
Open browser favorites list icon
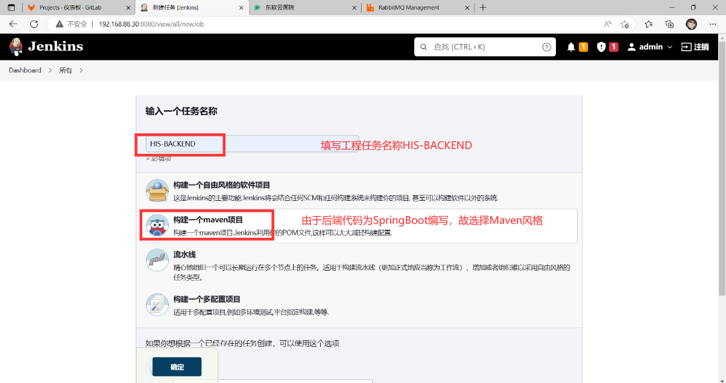(x=648, y=24)
